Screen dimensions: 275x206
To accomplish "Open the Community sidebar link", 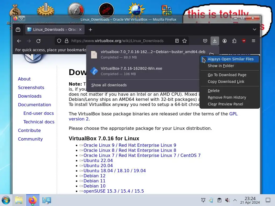I will (30, 139).
